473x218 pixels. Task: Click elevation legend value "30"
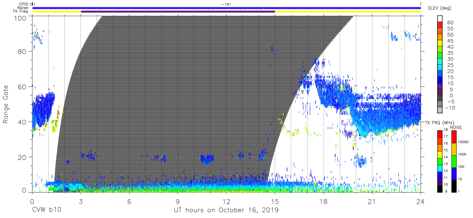pyautogui.click(x=450, y=59)
